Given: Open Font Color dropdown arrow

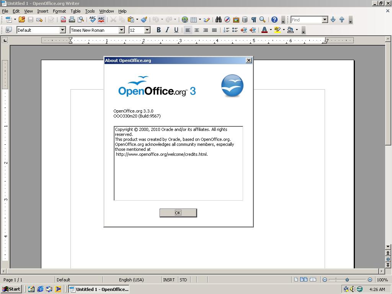Looking at the screenshot, I should pos(271,30).
